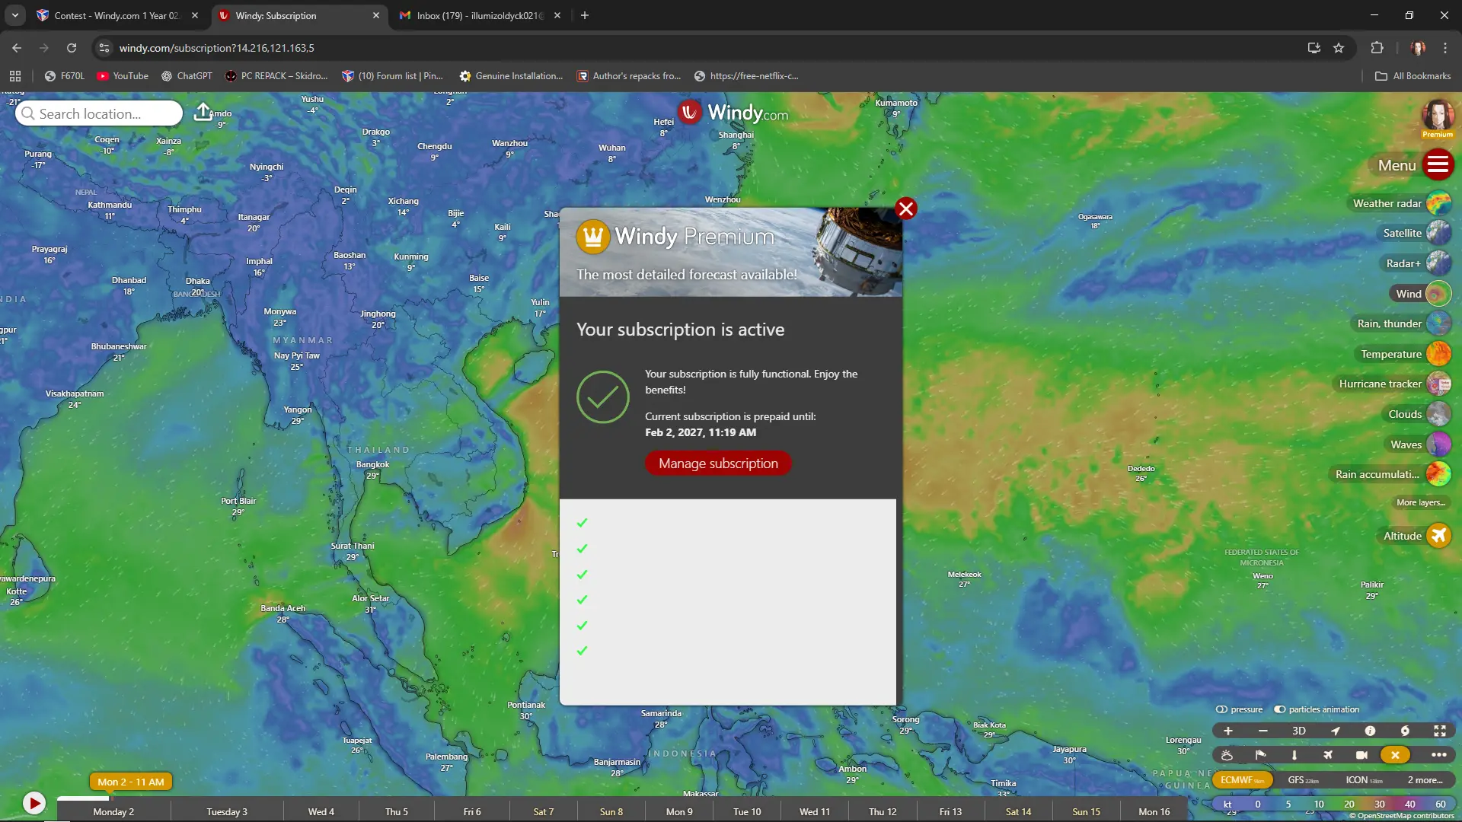Open a new browser tab
This screenshot has width=1462, height=822.
[585, 15]
